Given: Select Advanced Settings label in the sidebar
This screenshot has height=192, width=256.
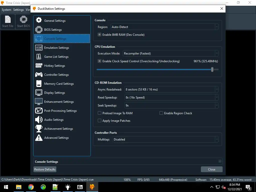Looking at the screenshot, I should tap(56, 138).
